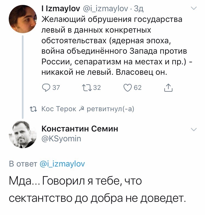Open I Izmaylov's profile picture
Viewport: 205px width, 215px height.
23,19
